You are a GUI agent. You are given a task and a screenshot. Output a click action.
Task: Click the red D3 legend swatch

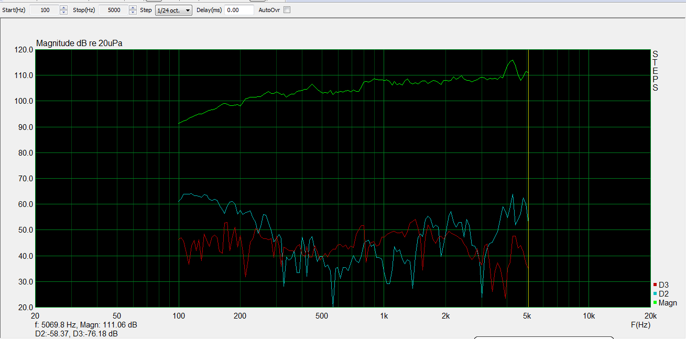655,285
